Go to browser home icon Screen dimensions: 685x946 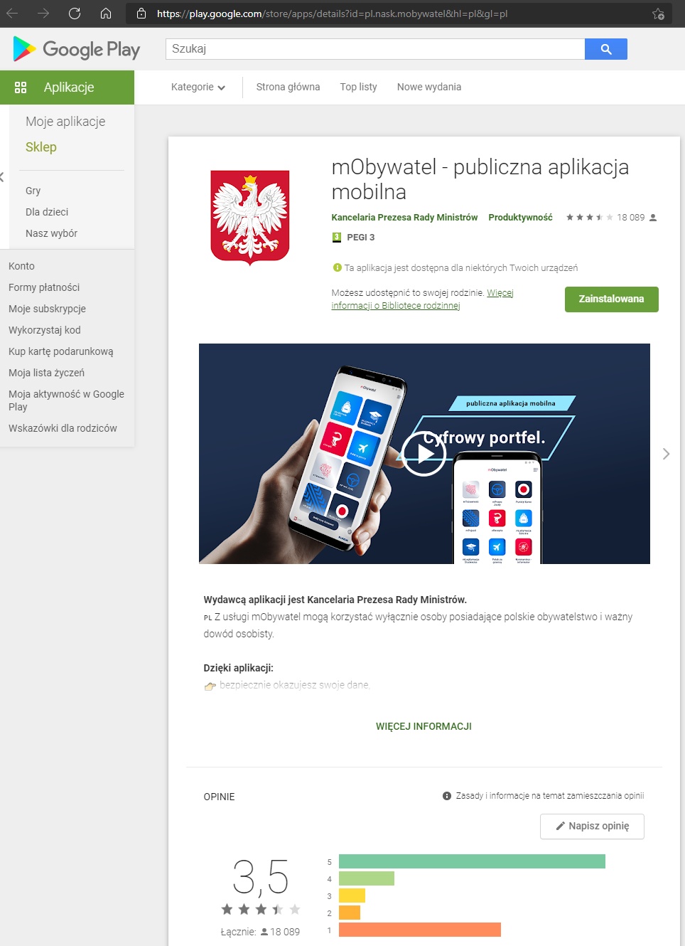tap(106, 14)
